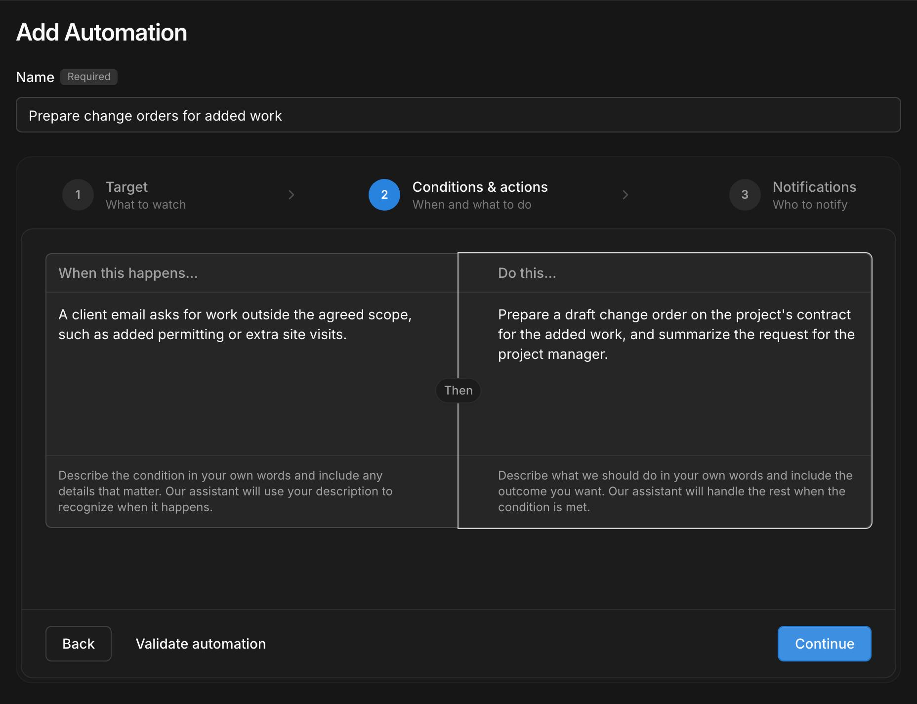Click the 'When this happens...' header
The image size is (917, 704).
tap(128, 273)
